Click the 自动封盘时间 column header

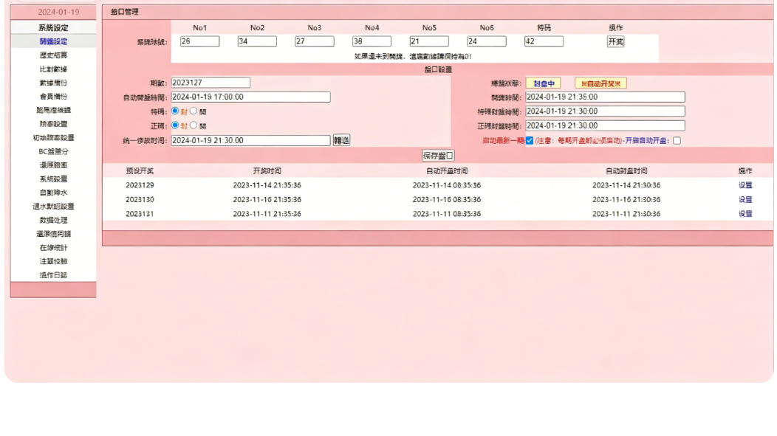(626, 170)
